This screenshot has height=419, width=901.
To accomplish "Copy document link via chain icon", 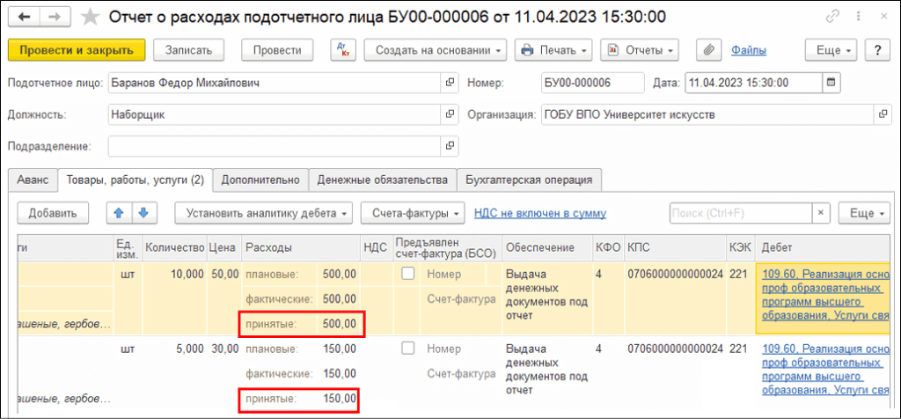I will [832, 17].
